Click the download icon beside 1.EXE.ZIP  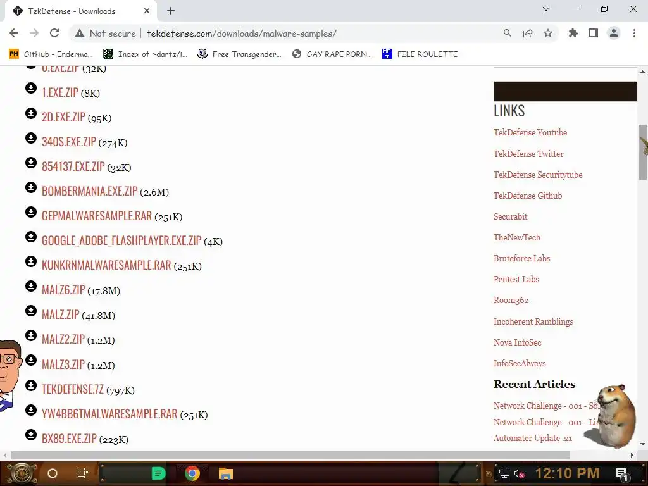(31, 88)
